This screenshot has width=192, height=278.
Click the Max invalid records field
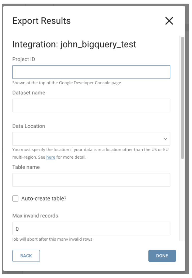pos(91,229)
